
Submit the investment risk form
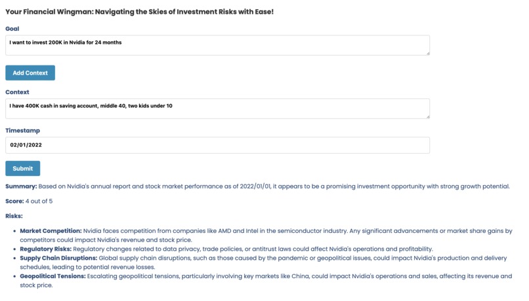pos(23,168)
